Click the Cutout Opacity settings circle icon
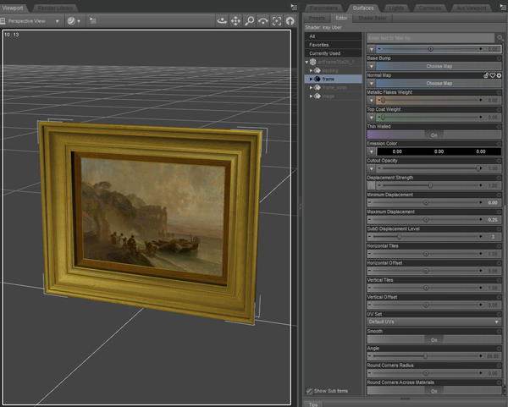The height and width of the screenshot is (407, 508). (x=499, y=161)
